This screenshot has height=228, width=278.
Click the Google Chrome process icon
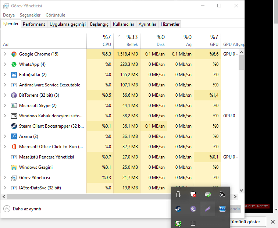pyautogui.click(x=14, y=54)
